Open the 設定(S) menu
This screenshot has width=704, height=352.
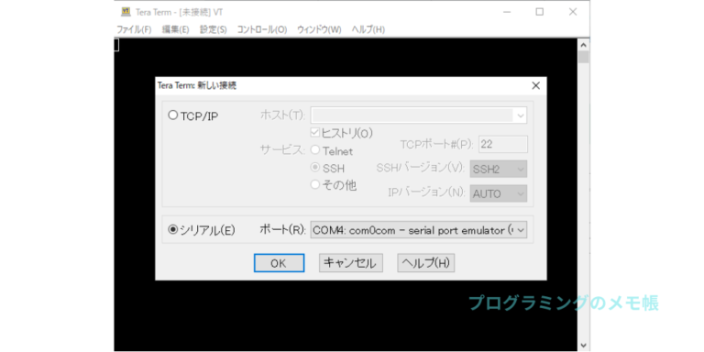pos(214,29)
